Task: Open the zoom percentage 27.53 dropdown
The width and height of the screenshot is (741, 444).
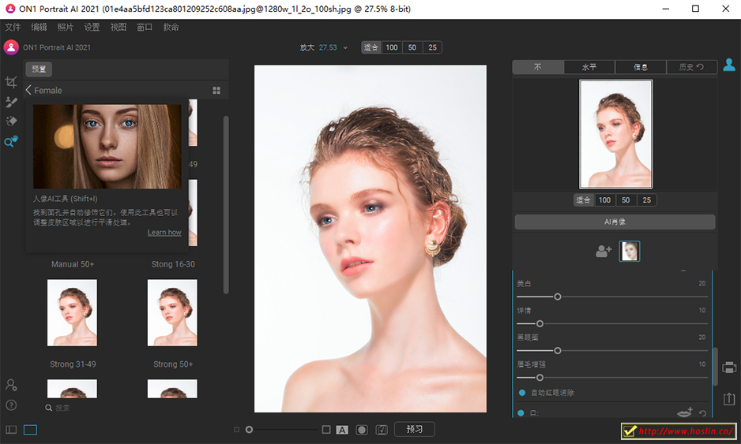Action: click(345, 48)
